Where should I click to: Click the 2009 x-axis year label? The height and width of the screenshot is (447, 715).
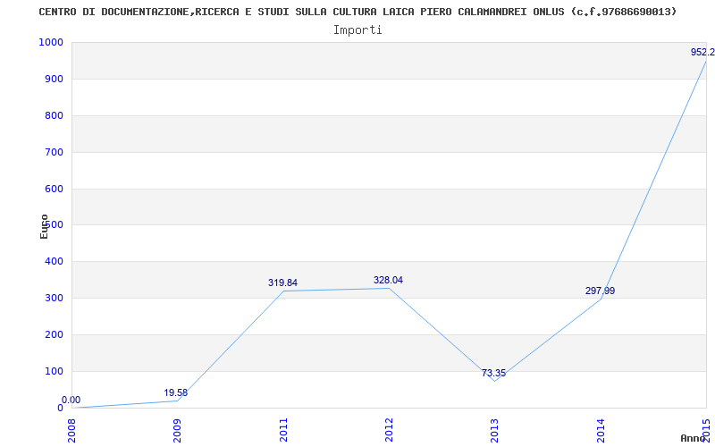click(177, 430)
